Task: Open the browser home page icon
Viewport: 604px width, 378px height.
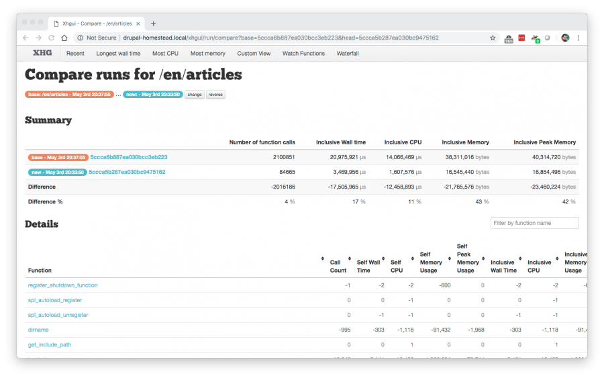Action: [x=64, y=38]
